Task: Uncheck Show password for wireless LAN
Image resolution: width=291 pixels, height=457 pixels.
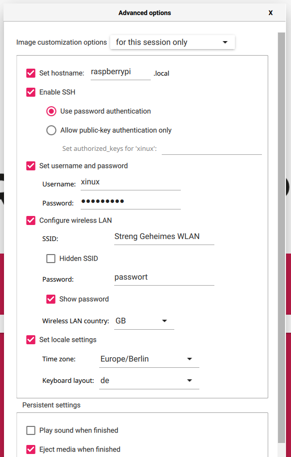Action: coord(51,299)
